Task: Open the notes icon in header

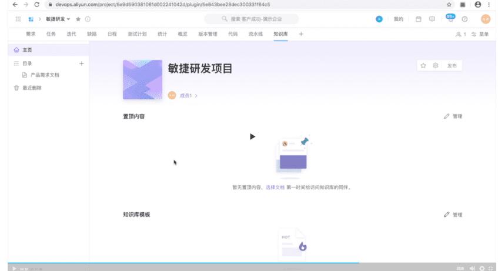Action: coord(432,19)
